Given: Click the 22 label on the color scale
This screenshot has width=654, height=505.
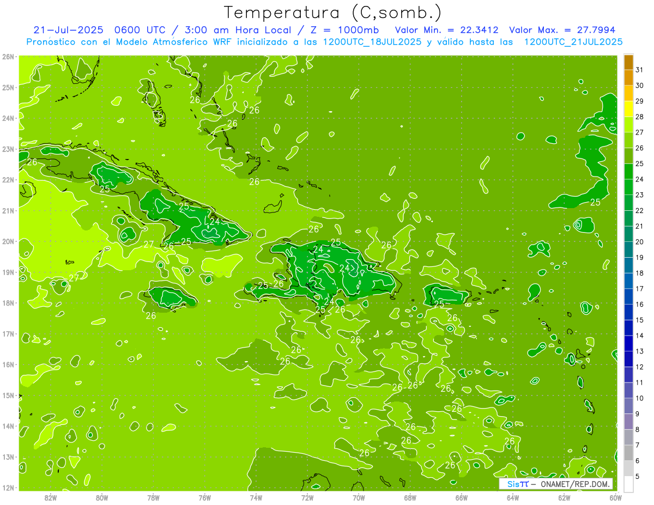Looking at the screenshot, I should coord(639,210).
